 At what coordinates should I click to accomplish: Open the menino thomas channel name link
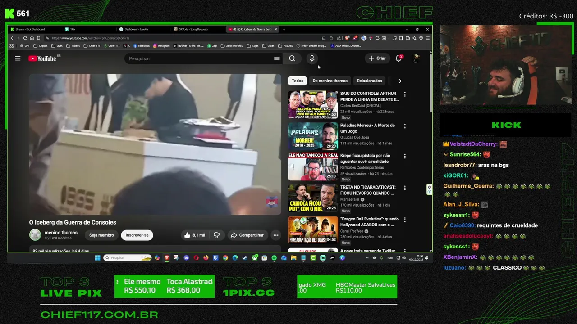click(x=61, y=233)
